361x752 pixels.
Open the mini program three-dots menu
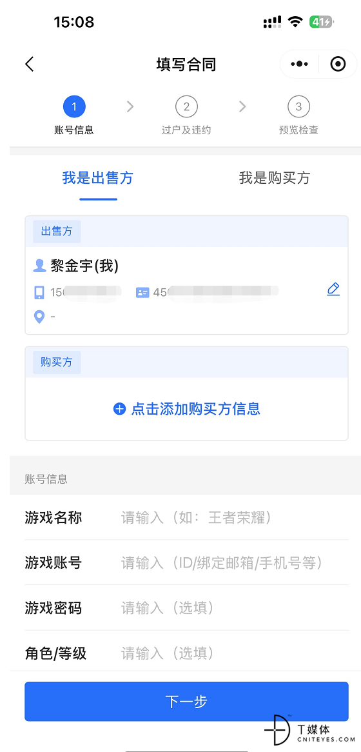click(299, 64)
